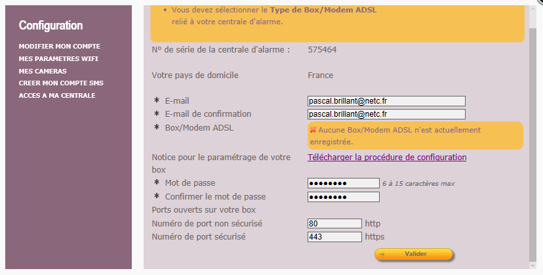543x275 pixels.
Task: Go to MES PARAMETRES WIFI
Action: coord(58,59)
